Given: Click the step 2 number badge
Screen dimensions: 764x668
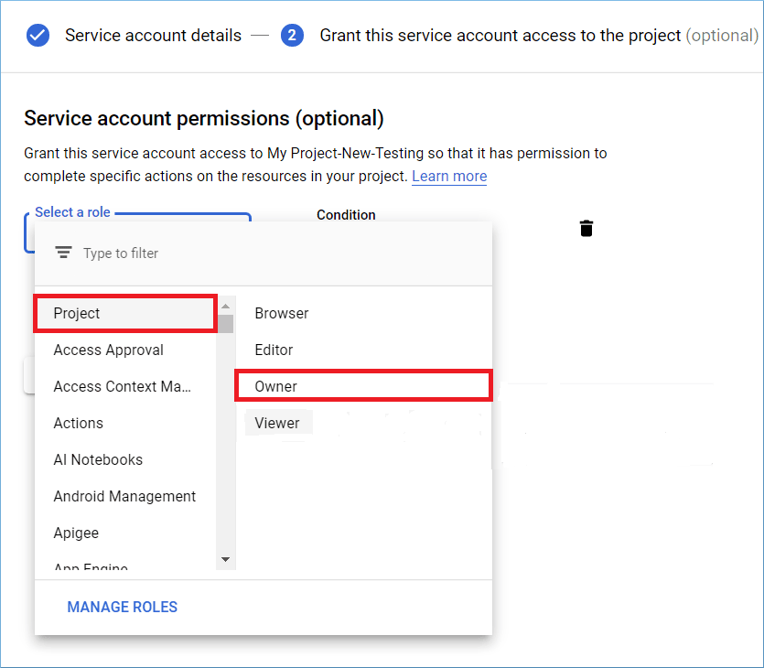Looking at the screenshot, I should click(x=292, y=35).
